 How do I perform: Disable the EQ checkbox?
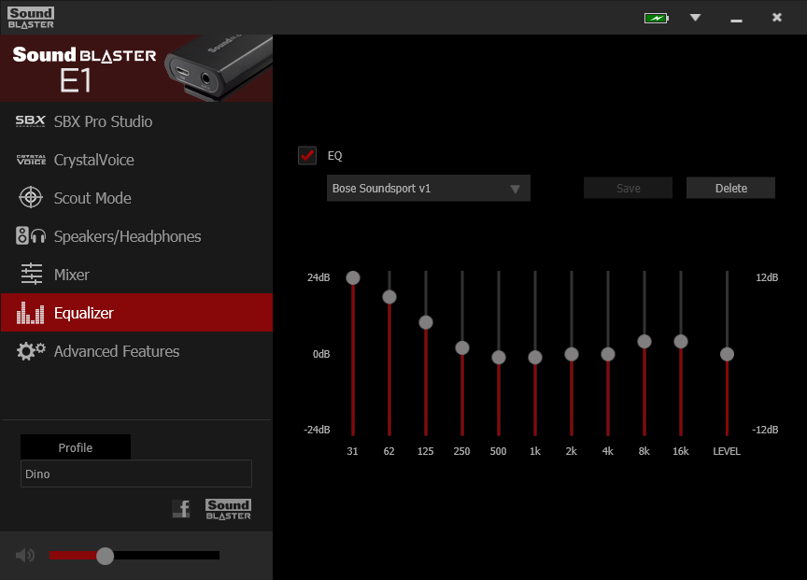(x=307, y=155)
